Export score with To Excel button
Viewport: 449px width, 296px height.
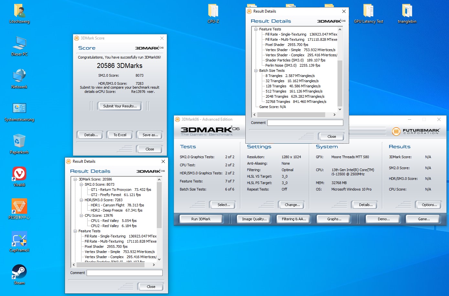click(x=120, y=135)
